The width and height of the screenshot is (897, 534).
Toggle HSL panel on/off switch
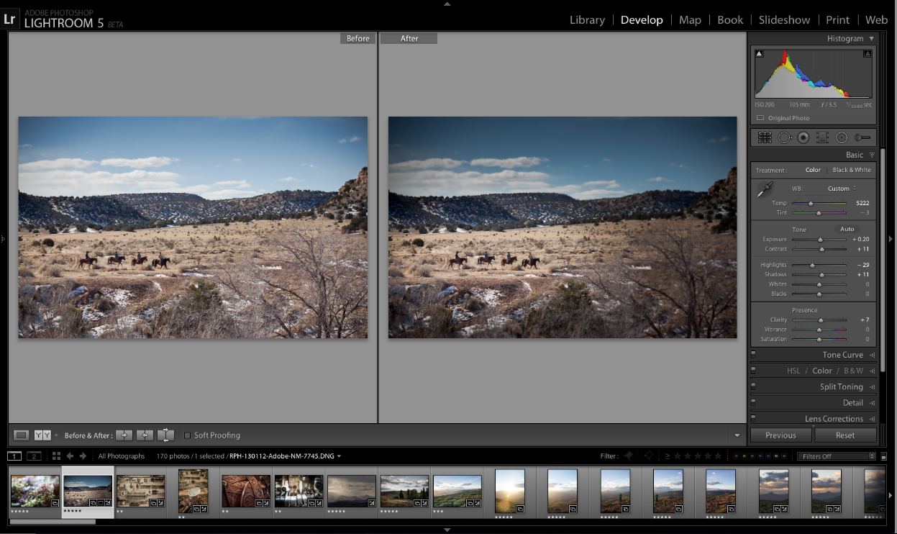[753, 370]
